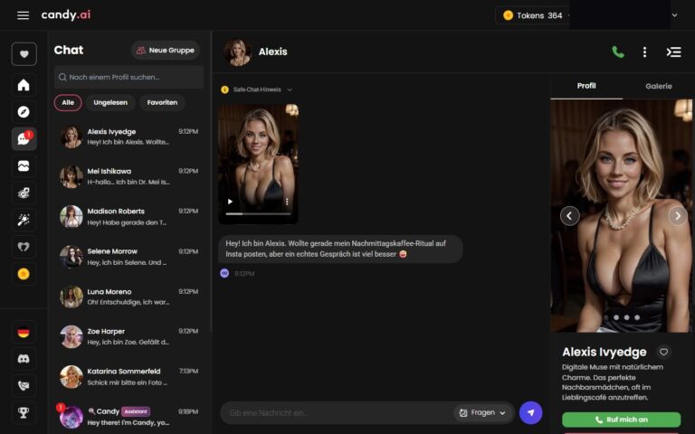
Task: Expand the Safe-Chat-Hinweis notice
Action: 257,90
